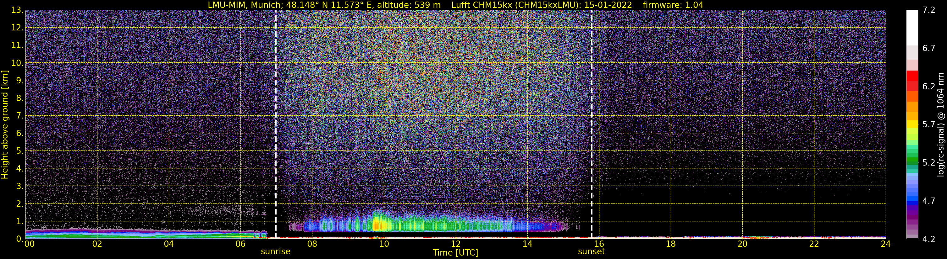The width and height of the screenshot is (947, 259).
Task: Click the 'sunrise' label below the time axis
Action: (x=276, y=252)
